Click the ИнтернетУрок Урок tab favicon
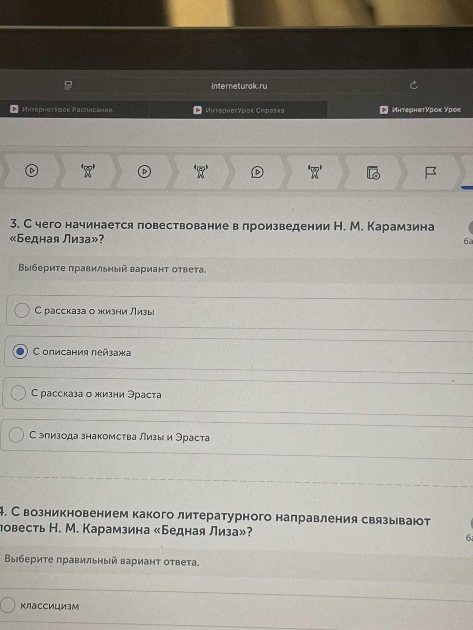The image size is (473, 630). (384, 110)
